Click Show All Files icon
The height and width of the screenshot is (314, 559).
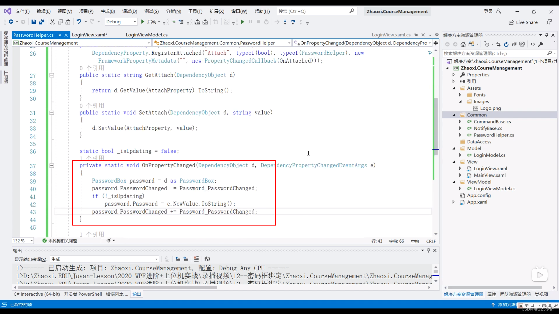[x=522, y=44]
